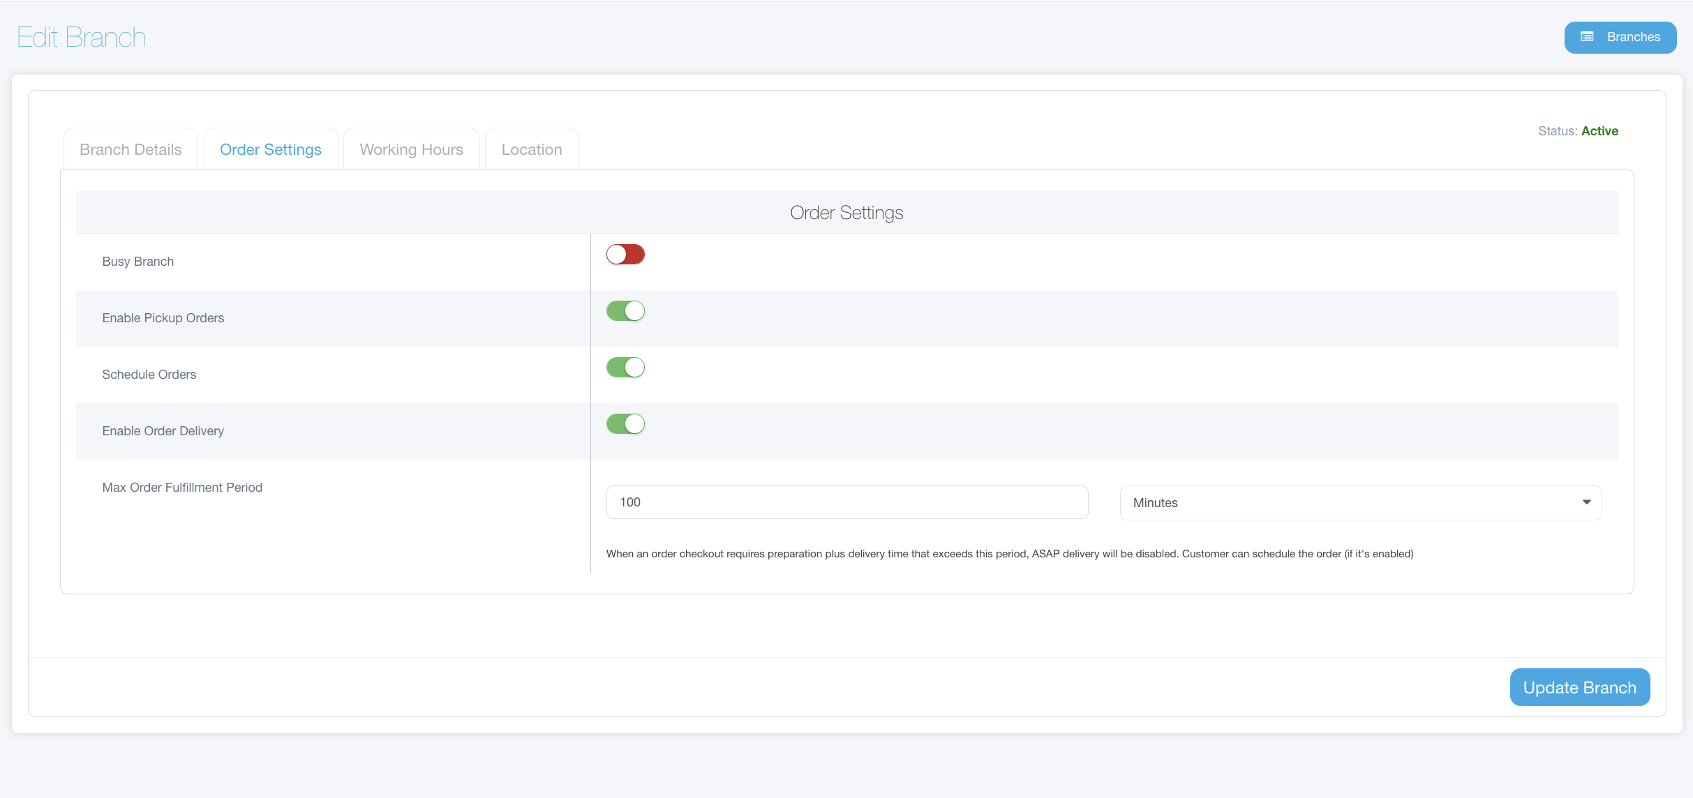Toggle the Busy Branch switch
The image size is (1693, 798).
(625, 255)
